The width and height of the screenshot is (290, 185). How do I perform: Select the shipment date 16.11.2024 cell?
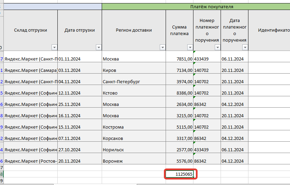pyautogui.click(x=80, y=113)
